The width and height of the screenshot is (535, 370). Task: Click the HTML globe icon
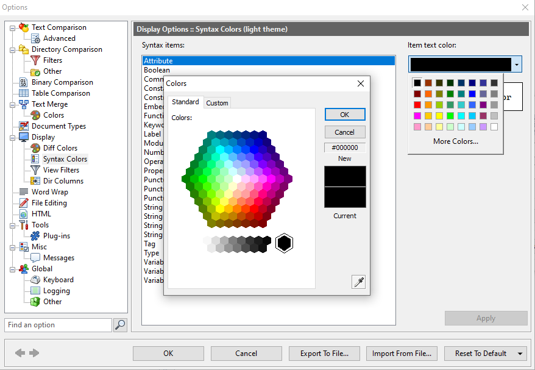point(24,214)
